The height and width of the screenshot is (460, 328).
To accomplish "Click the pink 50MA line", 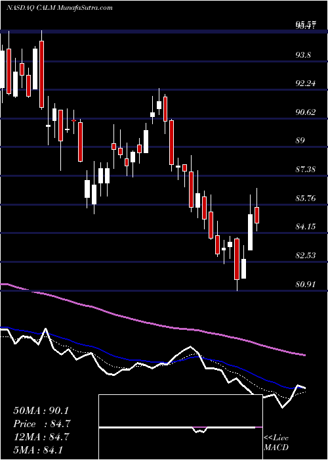I will click(x=152, y=323).
